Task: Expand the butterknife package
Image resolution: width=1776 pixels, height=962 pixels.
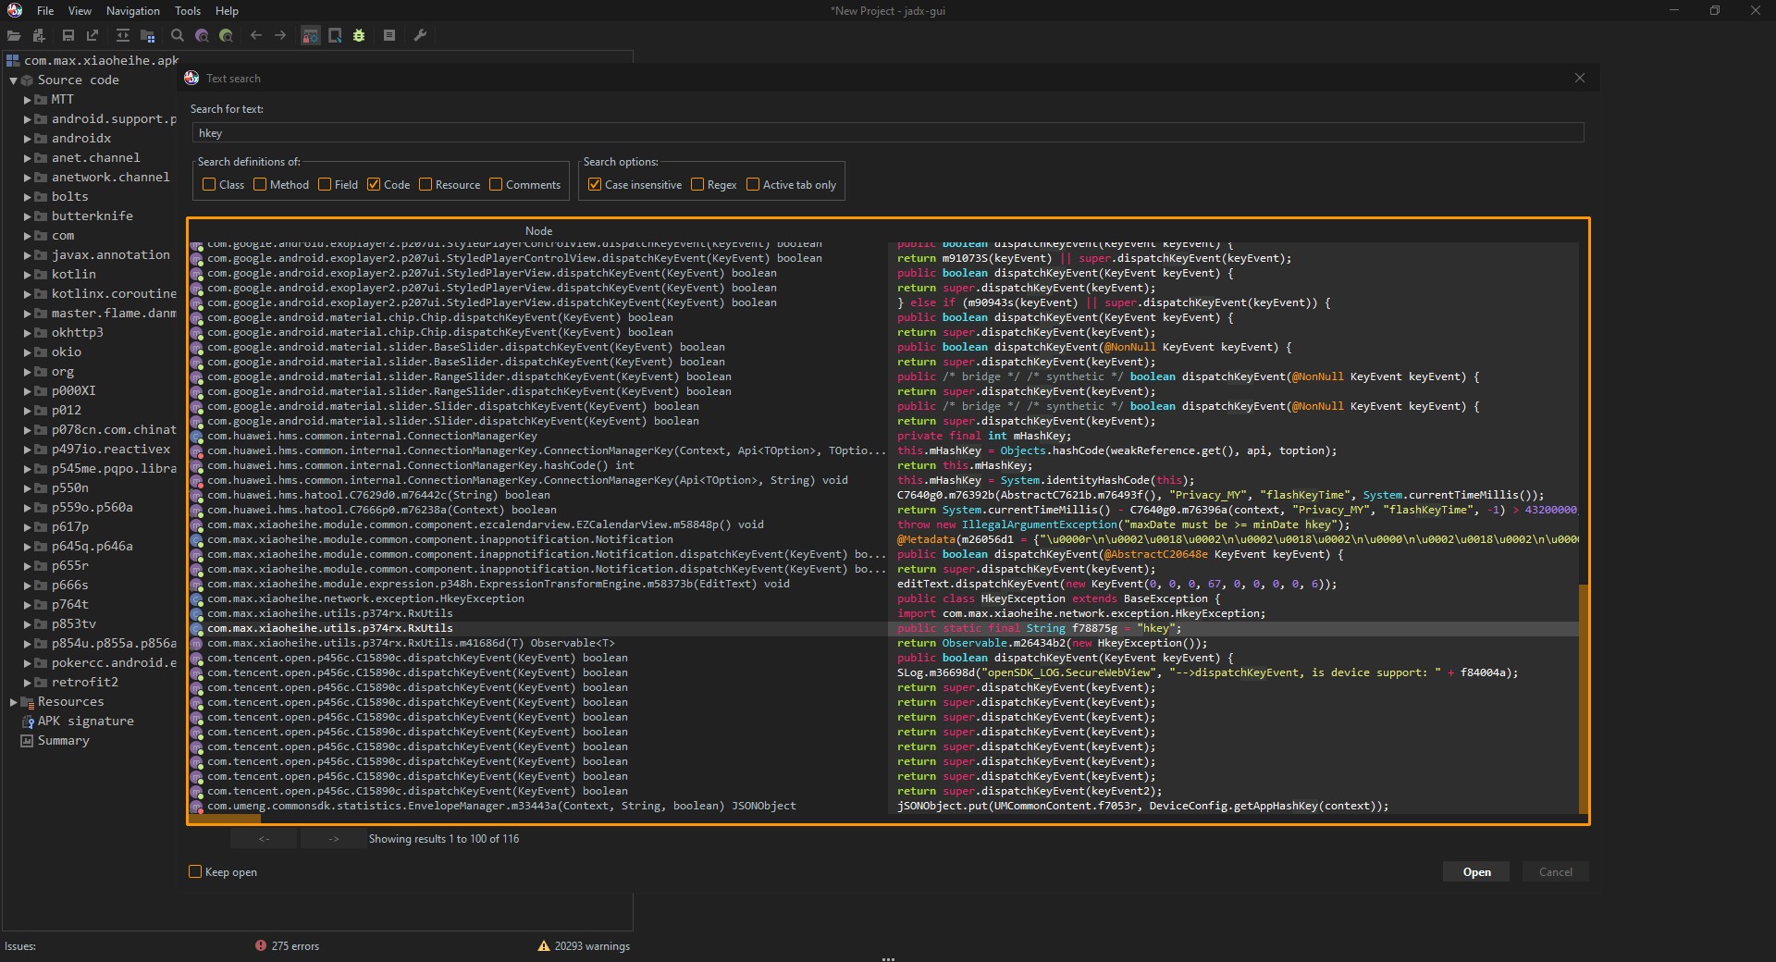Action: point(27,216)
